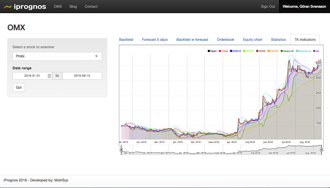Screen dimensions: 330x188
Task: Switch to Backtest w forecast tab
Action: pos(192,39)
